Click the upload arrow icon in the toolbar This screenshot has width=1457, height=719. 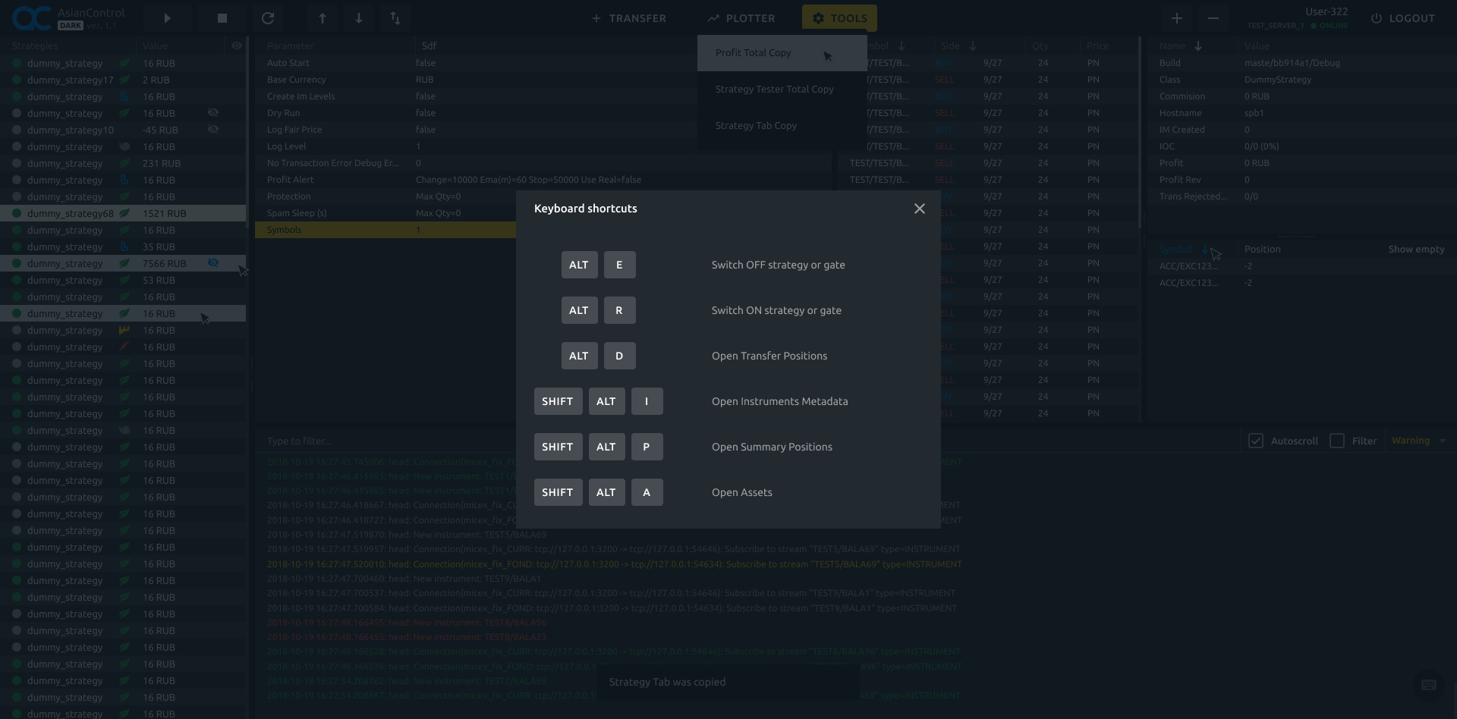coord(322,17)
